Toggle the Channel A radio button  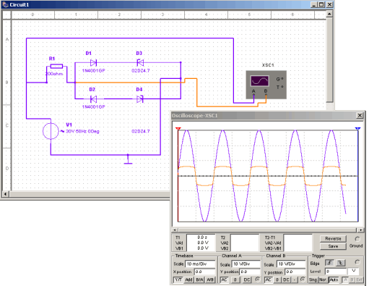pos(257,279)
